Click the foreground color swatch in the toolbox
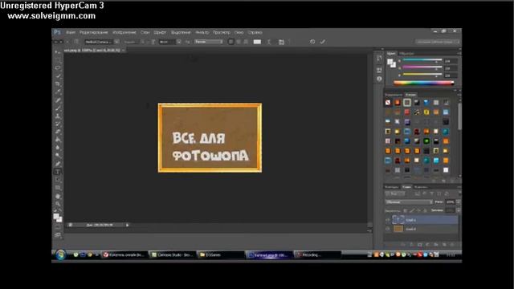Image resolution: width=514 pixels, height=289 pixels. click(56, 216)
